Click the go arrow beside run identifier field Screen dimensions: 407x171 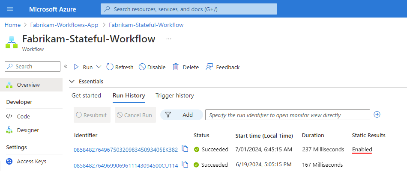(377, 115)
